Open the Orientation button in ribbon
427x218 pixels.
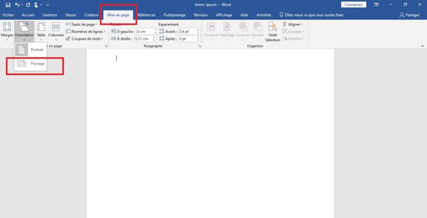pyautogui.click(x=24, y=31)
